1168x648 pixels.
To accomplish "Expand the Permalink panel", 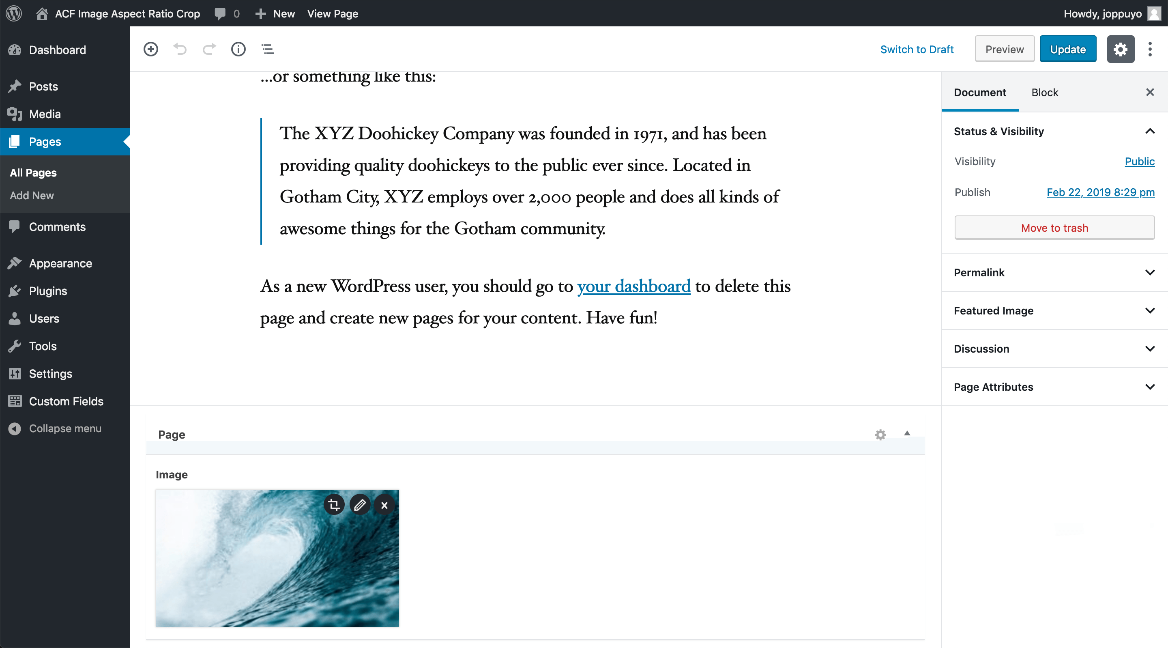I will click(1149, 272).
